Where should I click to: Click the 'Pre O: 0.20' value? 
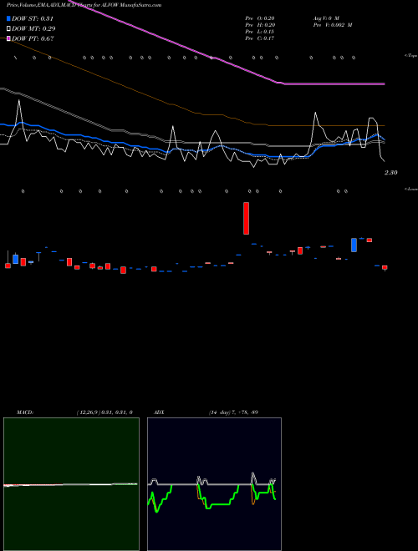(x=260, y=18)
